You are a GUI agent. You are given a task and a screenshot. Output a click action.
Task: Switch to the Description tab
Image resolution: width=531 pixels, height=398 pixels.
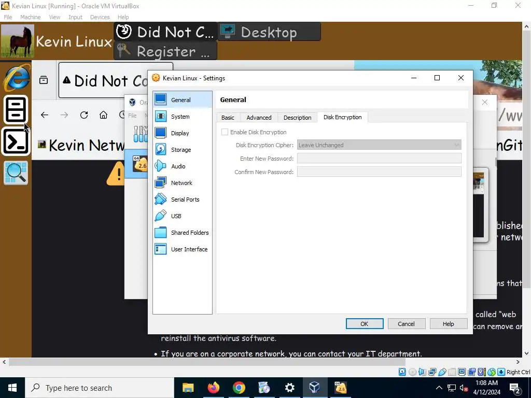pos(297,118)
